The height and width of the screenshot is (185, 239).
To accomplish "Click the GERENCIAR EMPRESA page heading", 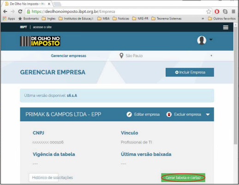I will (53, 72).
